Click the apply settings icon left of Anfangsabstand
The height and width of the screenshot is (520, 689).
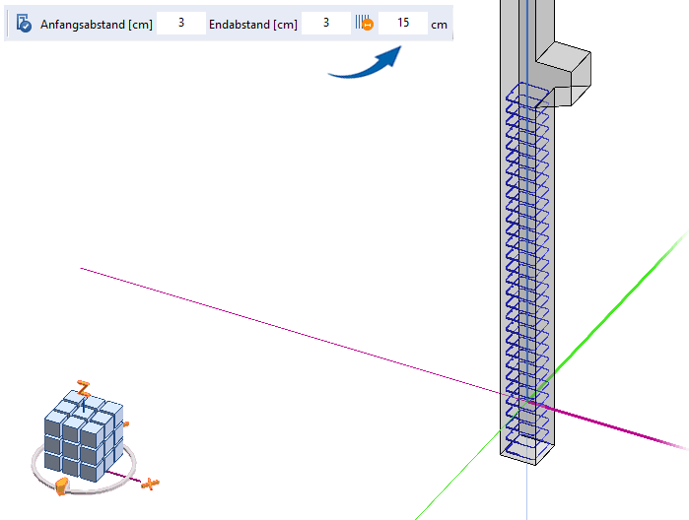point(24,24)
